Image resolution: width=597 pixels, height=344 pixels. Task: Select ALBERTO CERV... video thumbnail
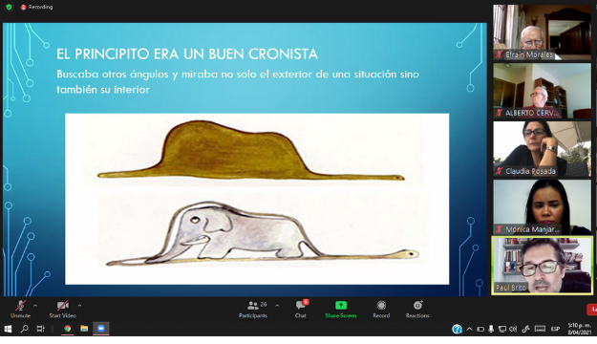pyautogui.click(x=542, y=91)
